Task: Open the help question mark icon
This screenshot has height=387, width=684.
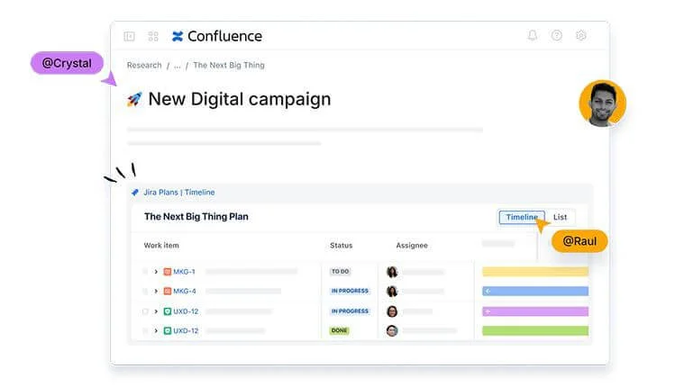Action: pos(557,36)
